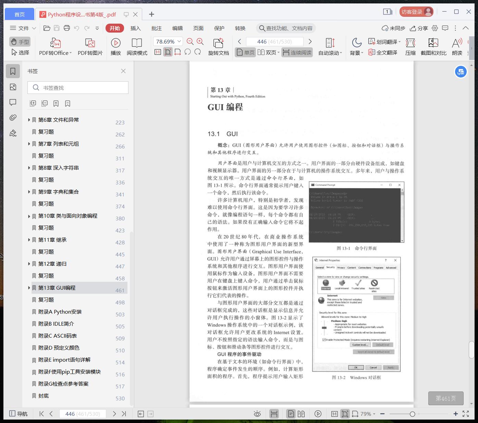Expand 第7章 列表和元组 bookmark
This screenshot has height=423, width=478.
(x=29, y=144)
